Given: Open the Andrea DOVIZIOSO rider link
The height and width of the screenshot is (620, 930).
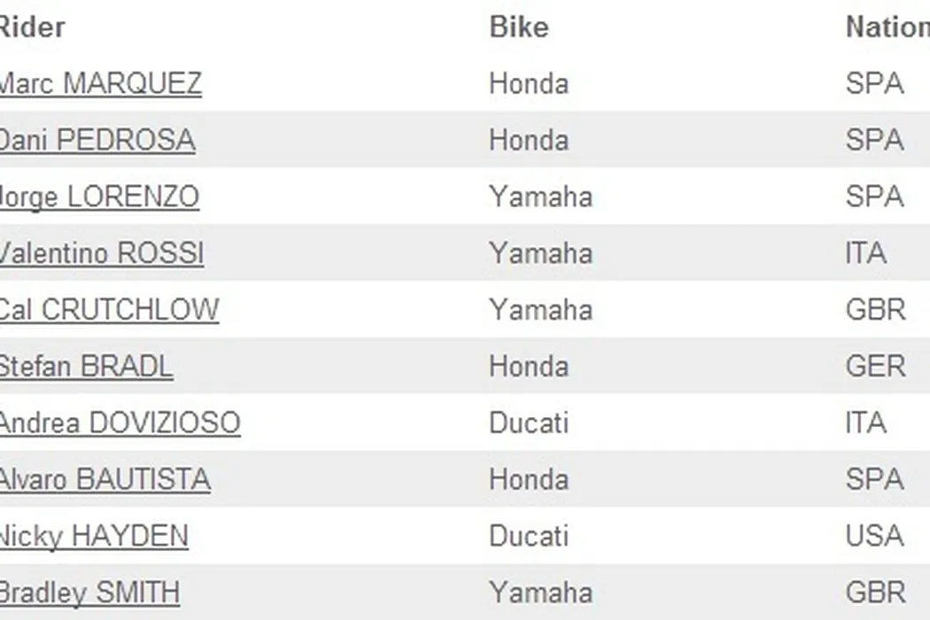Looking at the screenshot, I should (x=120, y=423).
